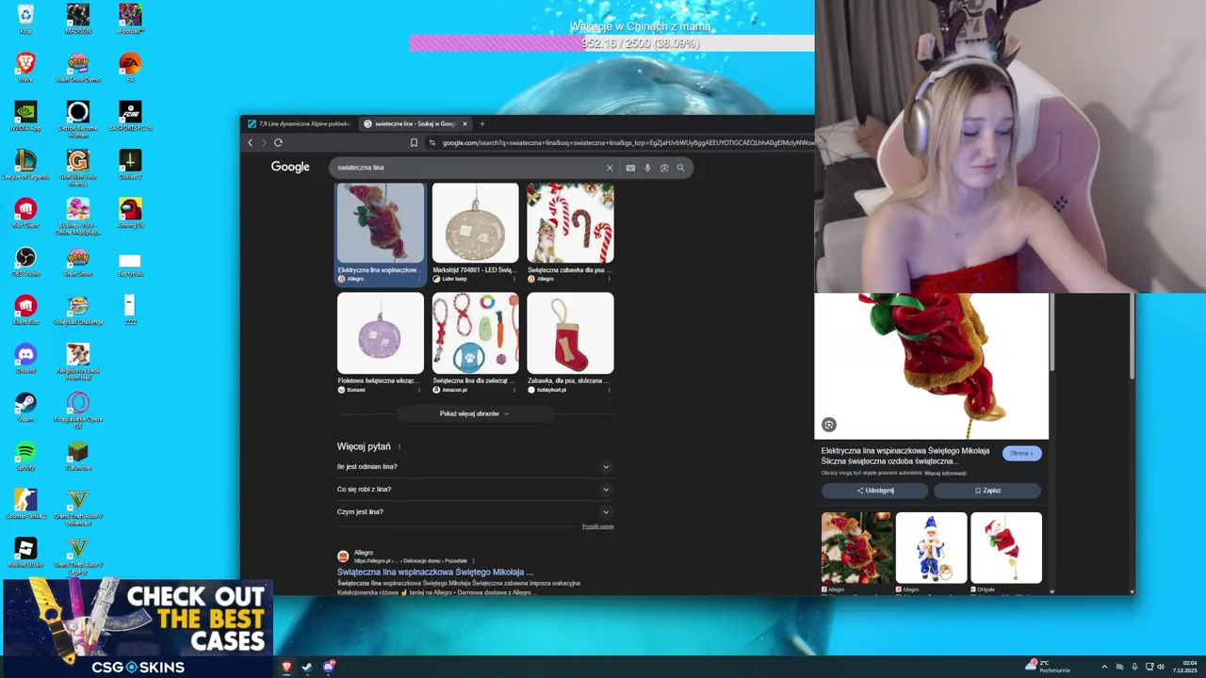
Task: Click the Google logo
Action: point(290,167)
